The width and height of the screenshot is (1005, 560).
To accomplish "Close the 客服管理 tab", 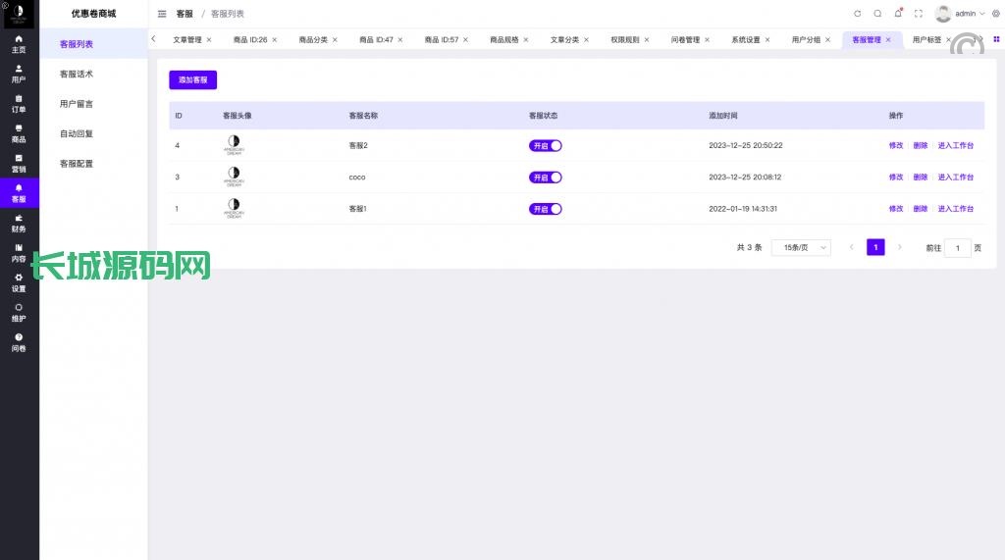I will point(887,40).
